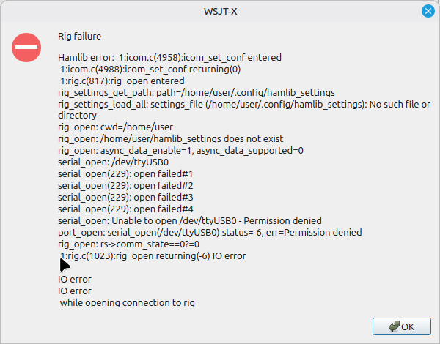Click the "open failed#1" line
440x344 pixels.
(x=125, y=173)
